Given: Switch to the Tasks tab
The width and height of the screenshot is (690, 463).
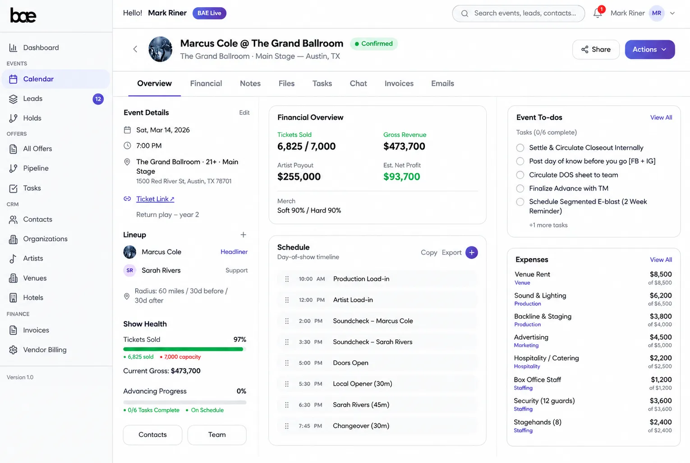Looking at the screenshot, I should (322, 83).
